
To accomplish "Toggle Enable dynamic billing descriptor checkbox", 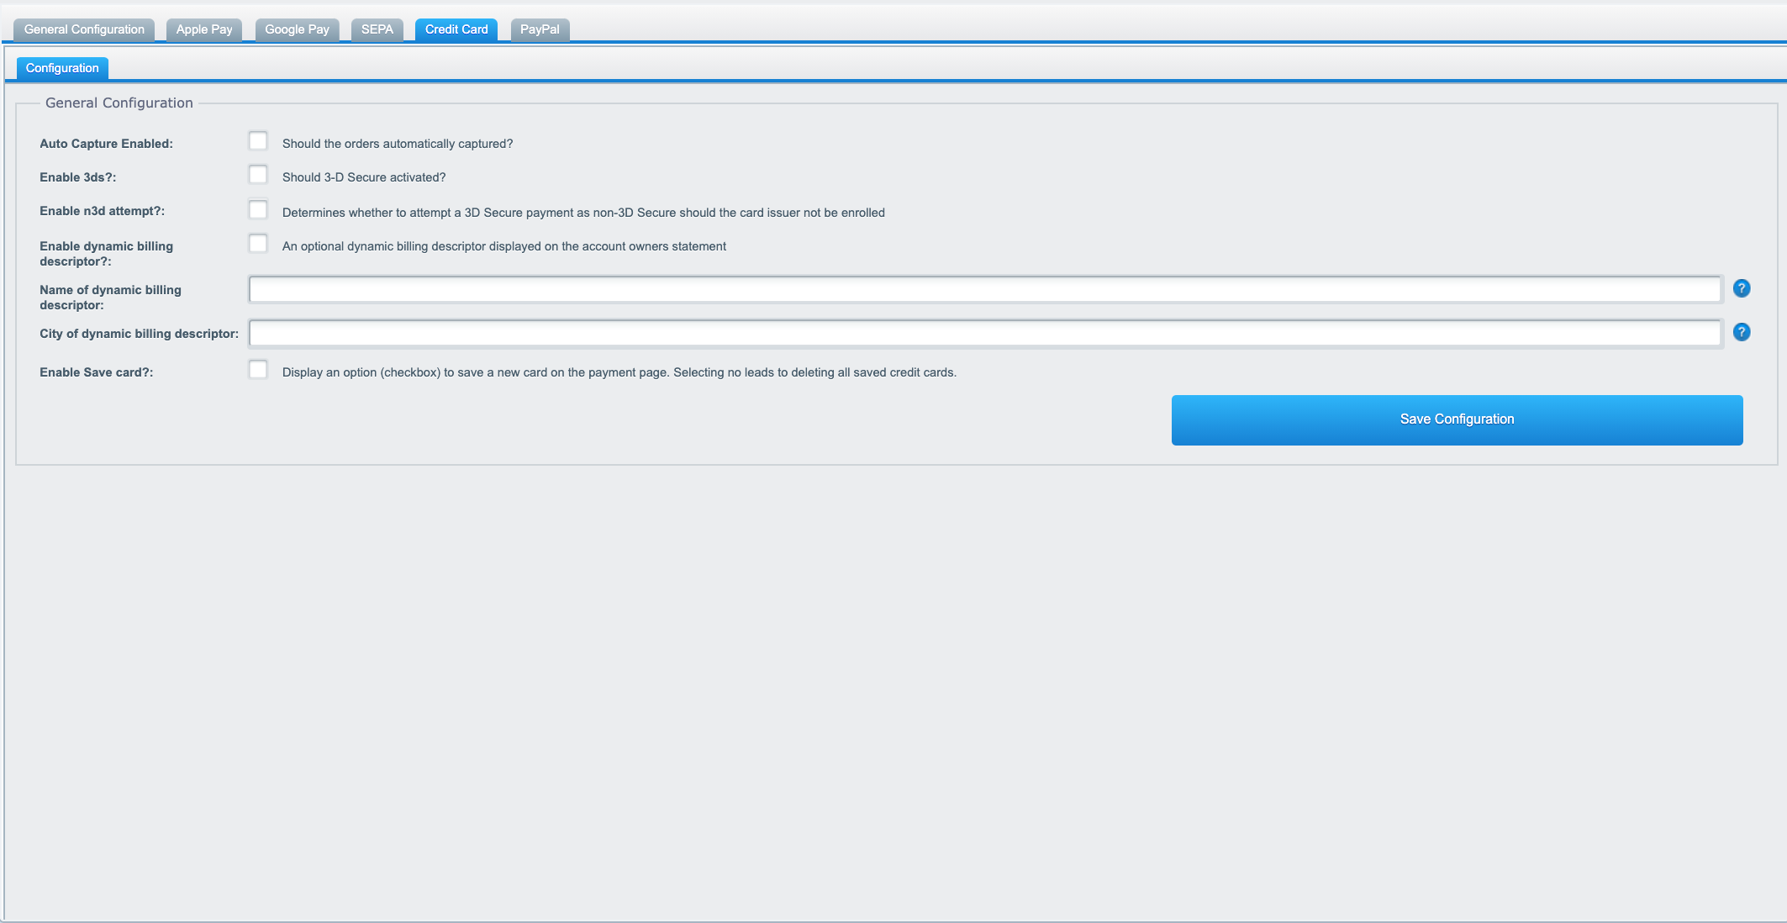I will pos(258,243).
